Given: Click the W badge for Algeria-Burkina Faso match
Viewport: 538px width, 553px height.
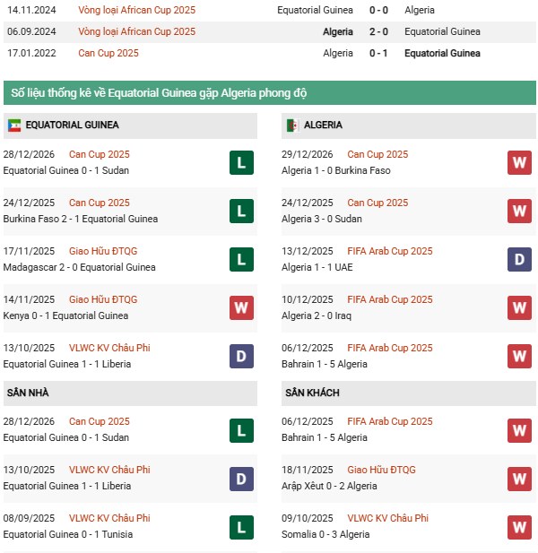Looking at the screenshot, I should (519, 162).
